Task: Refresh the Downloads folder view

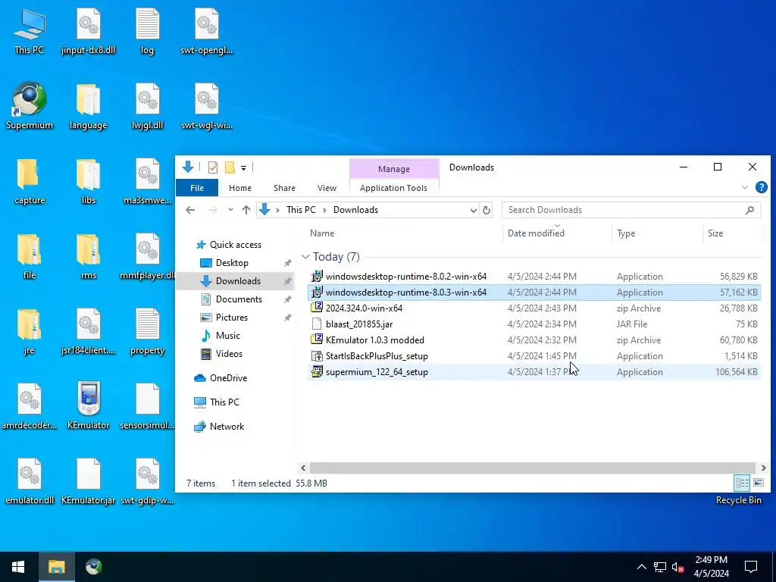Action: click(487, 210)
